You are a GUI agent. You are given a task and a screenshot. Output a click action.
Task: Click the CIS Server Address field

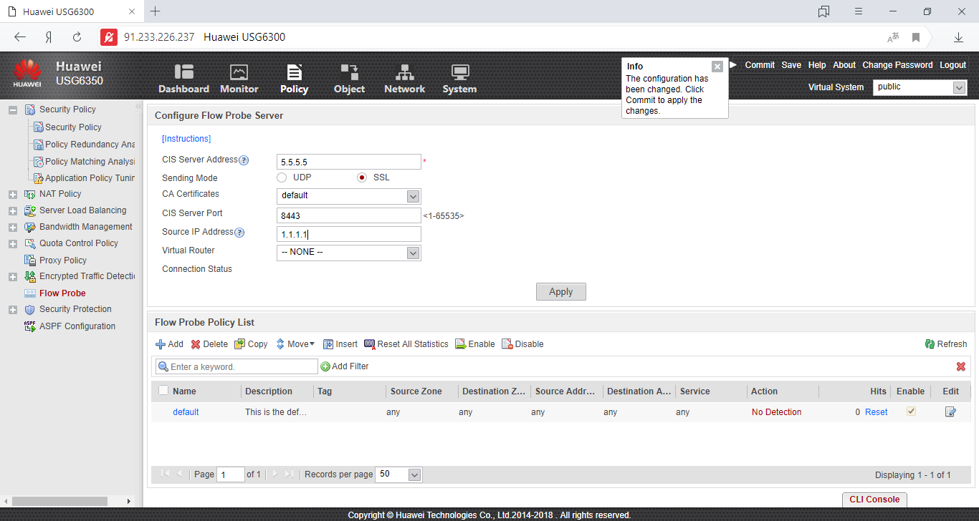point(348,162)
